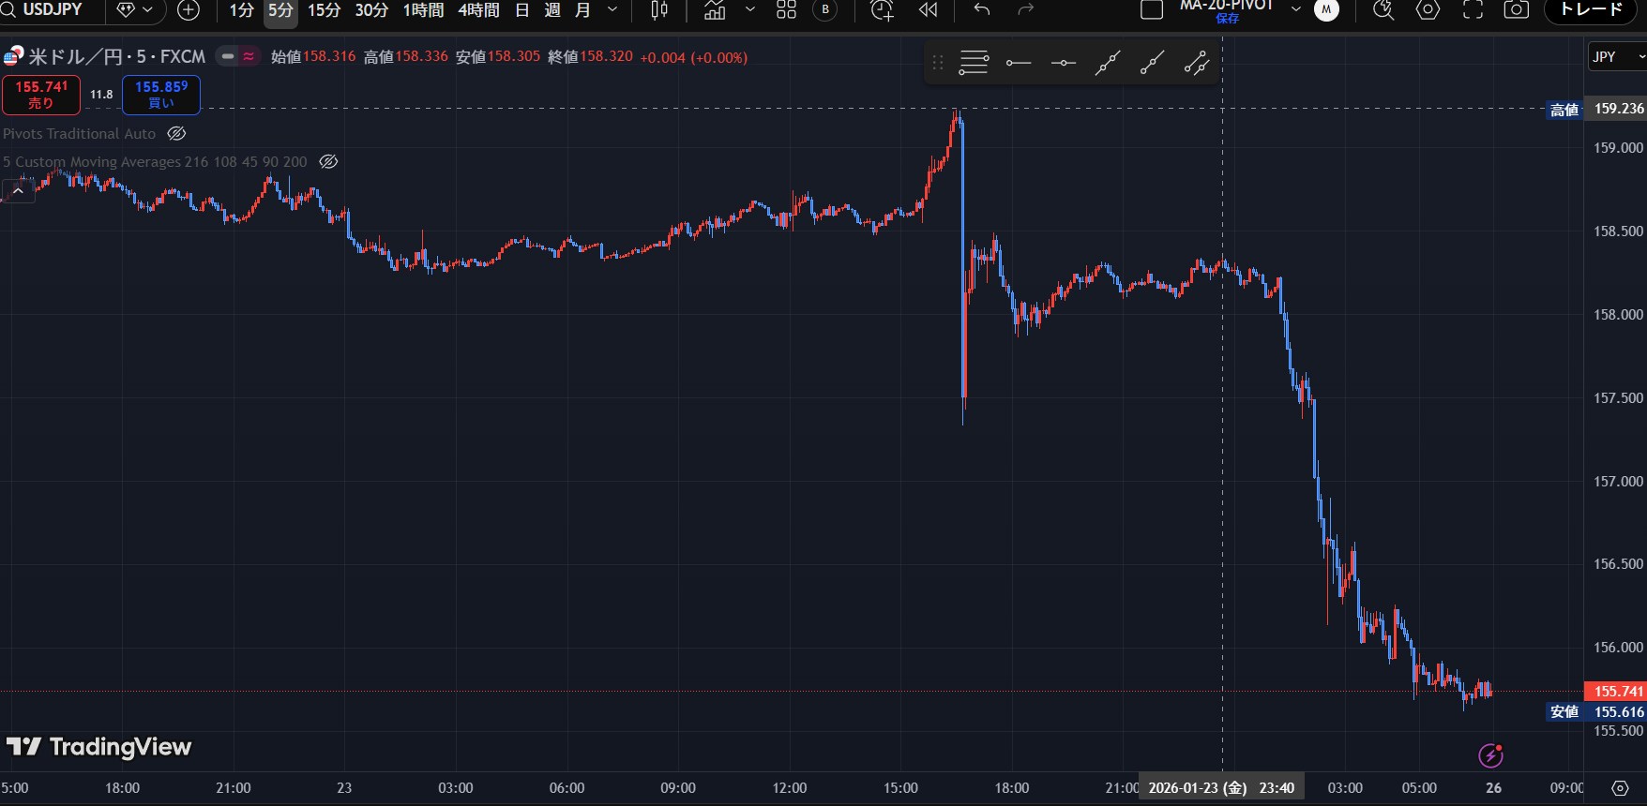Select the horizontal ray drawing tool
This screenshot has width=1647, height=806.
(x=1019, y=63)
